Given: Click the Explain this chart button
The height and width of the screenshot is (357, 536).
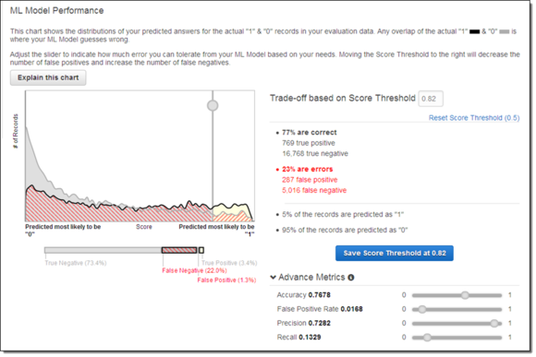Looking at the screenshot, I should [x=48, y=77].
